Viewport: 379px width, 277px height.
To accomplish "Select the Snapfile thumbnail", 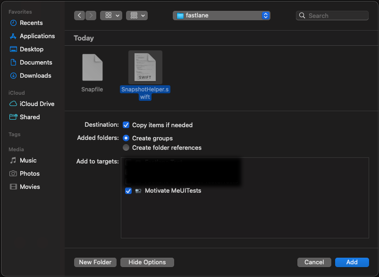I will point(92,67).
